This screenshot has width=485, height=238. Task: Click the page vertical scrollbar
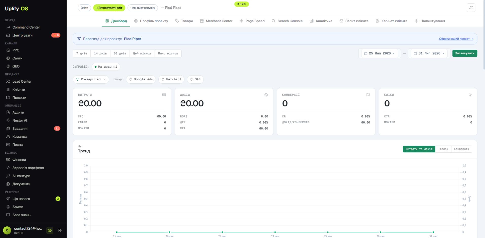point(484,35)
